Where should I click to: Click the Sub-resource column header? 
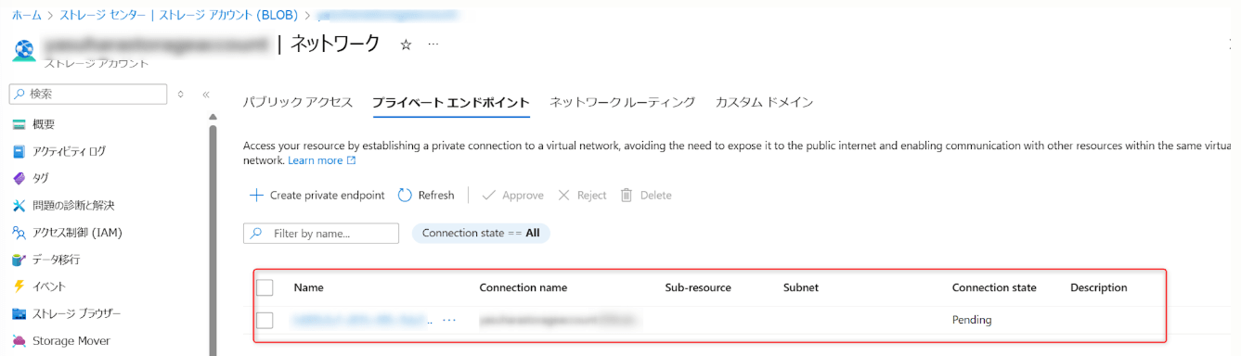pos(698,287)
